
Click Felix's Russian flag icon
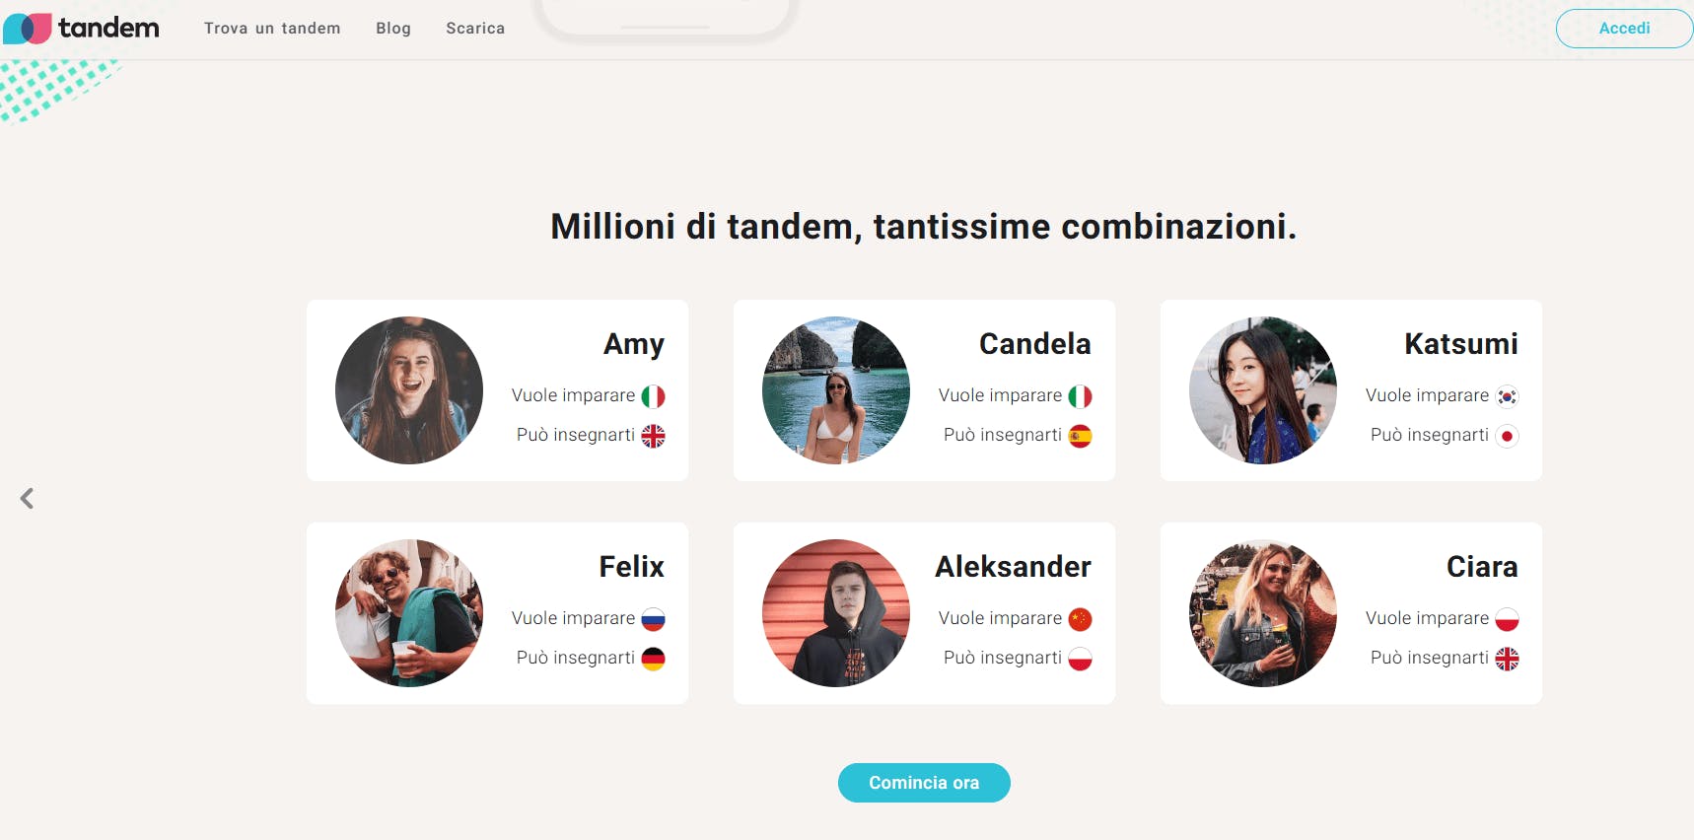pos(653,619)
